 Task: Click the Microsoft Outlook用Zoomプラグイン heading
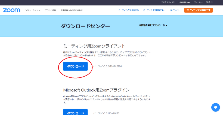pos(96,90)
